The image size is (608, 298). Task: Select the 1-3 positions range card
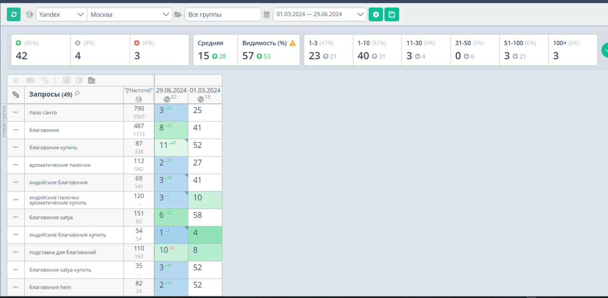[328, 50]
